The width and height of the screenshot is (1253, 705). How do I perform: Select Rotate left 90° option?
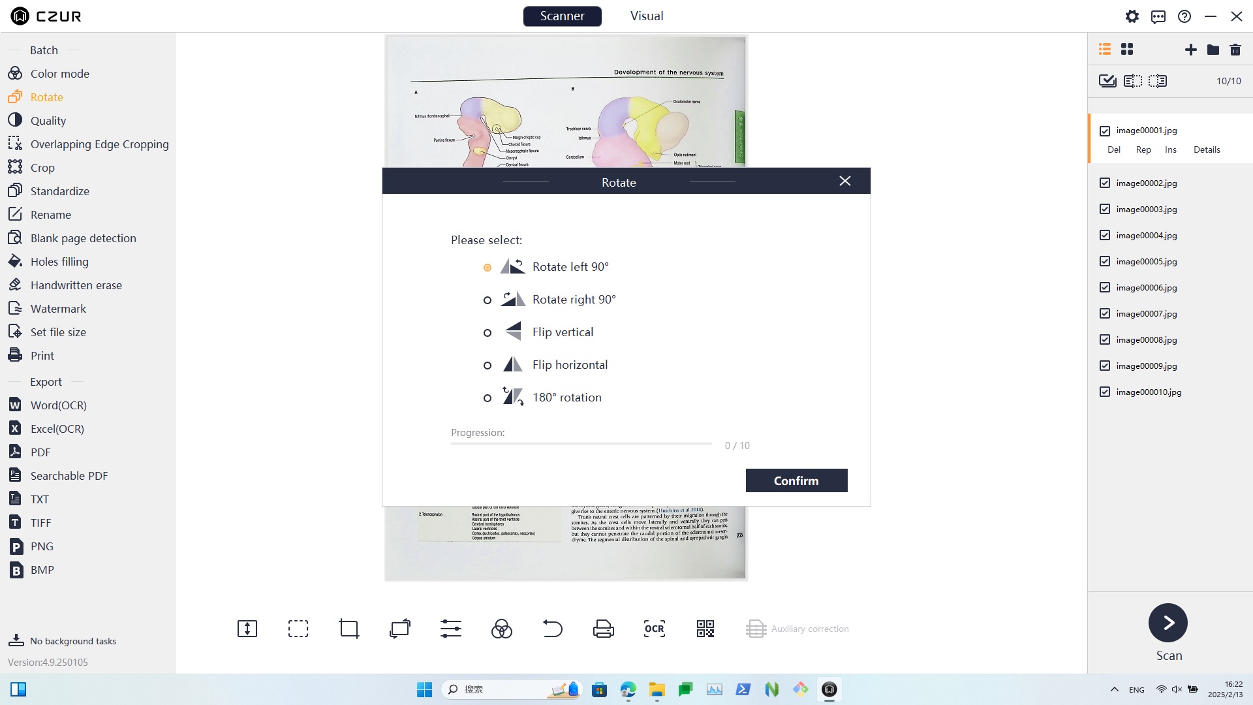pyautogui.click(x=488, y=266)
